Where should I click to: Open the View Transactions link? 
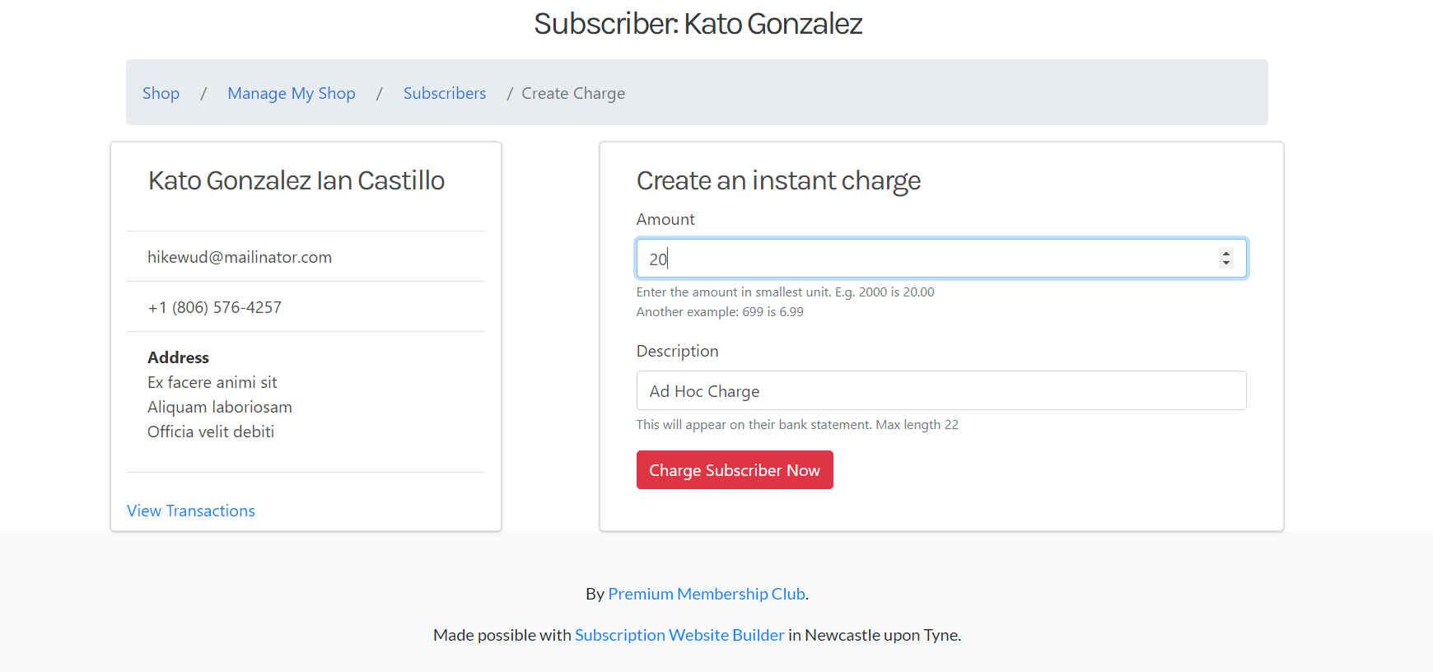click(191, 511)
